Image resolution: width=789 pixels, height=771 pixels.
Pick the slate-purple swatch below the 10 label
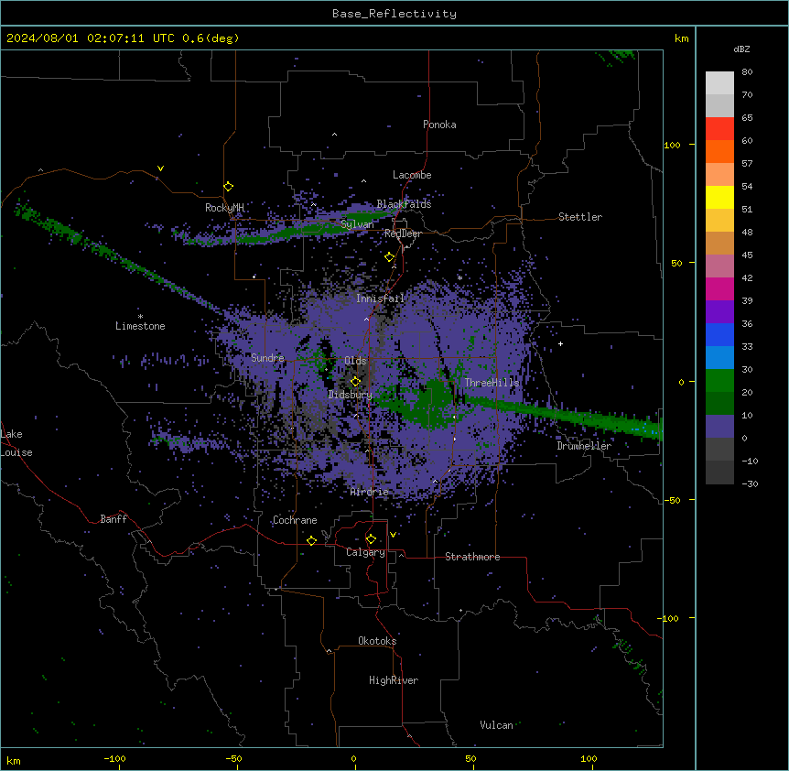coord(719,427)
